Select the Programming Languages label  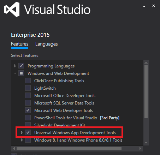51,66
